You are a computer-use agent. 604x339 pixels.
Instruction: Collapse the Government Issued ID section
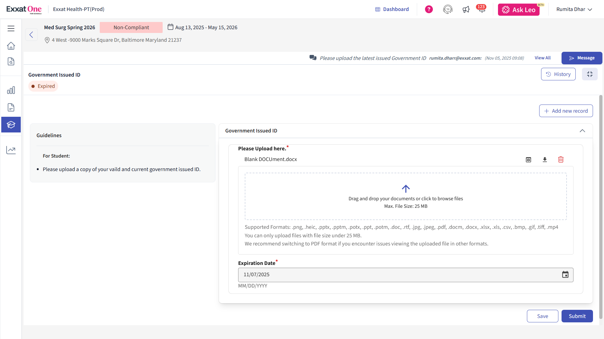point(582,131)
